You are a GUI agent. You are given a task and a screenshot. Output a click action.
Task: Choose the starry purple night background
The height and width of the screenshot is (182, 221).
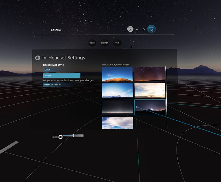tap(150, 74)
